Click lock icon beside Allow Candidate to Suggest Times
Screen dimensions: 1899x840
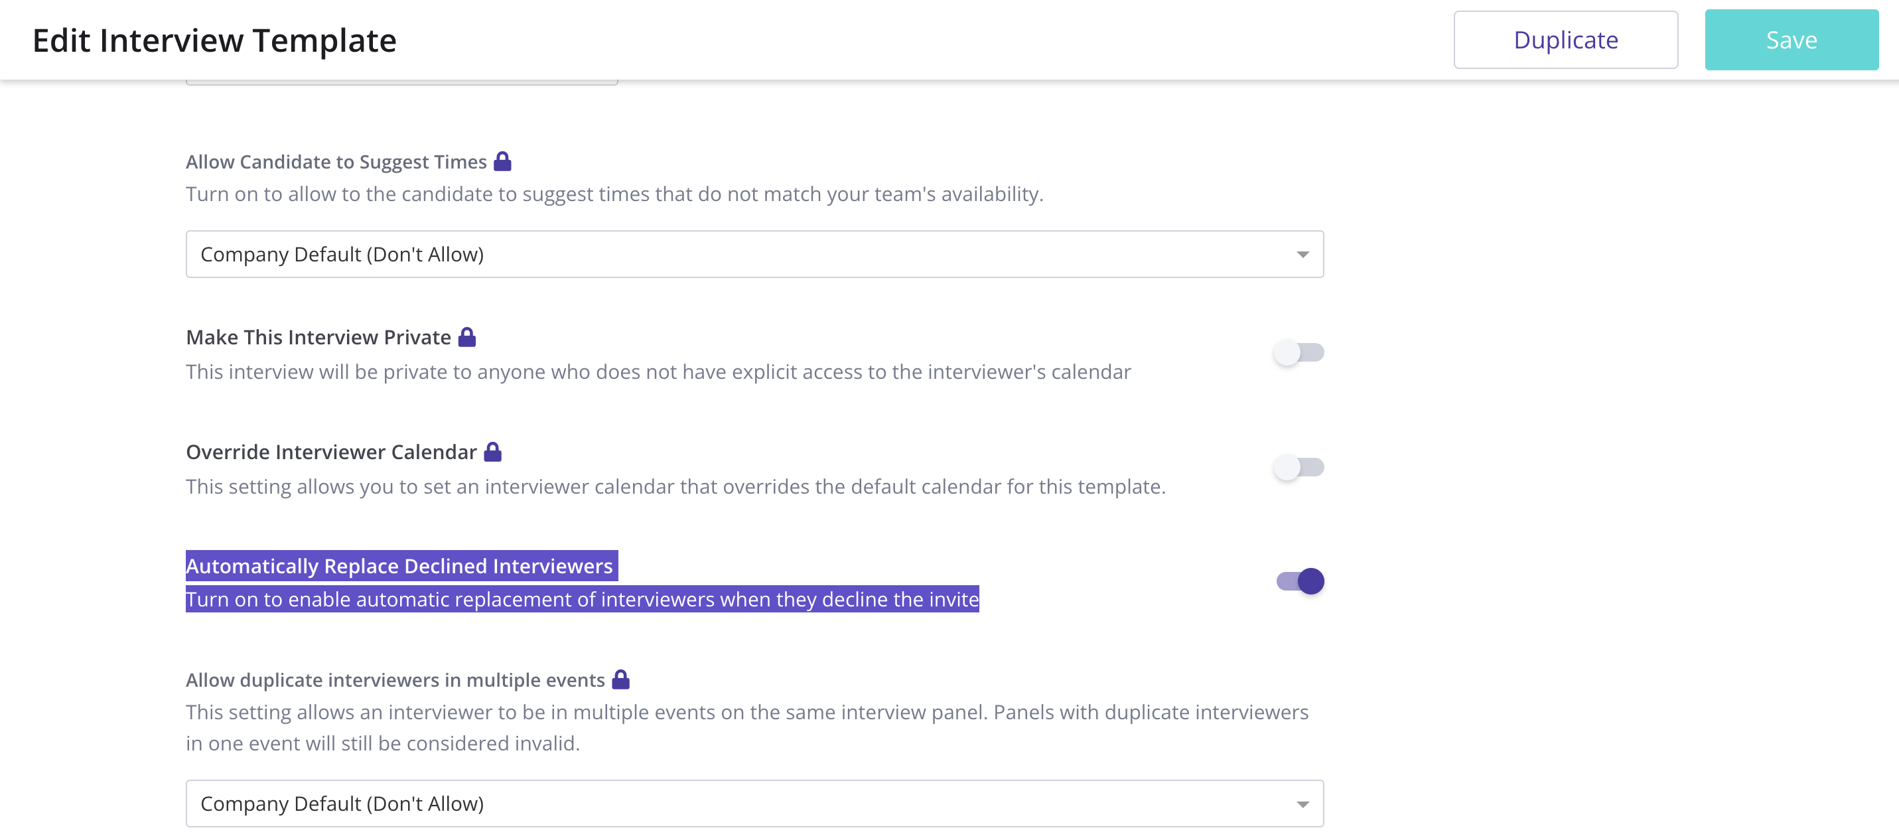click(x=502, y=161)
